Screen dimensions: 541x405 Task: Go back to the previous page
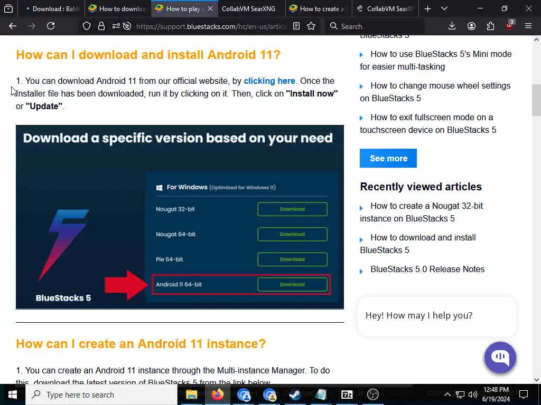(13, 26)
